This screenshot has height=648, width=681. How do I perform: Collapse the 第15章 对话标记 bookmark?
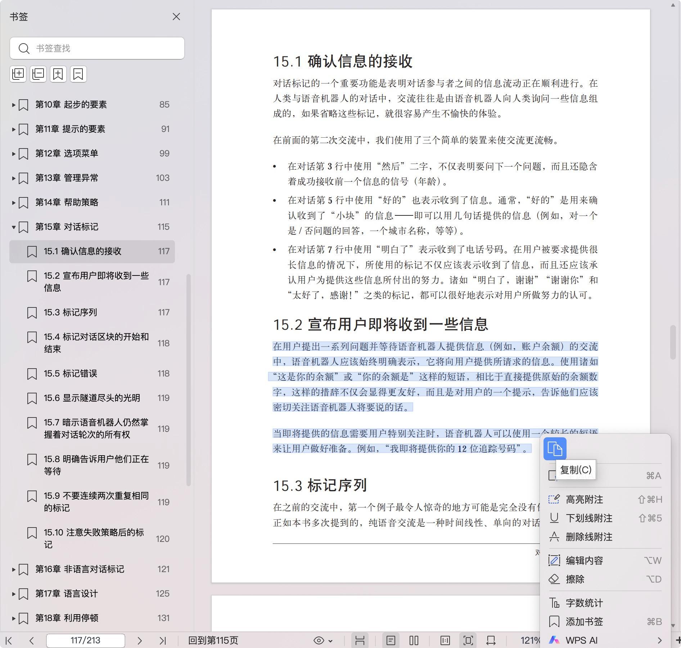[14, 227]
